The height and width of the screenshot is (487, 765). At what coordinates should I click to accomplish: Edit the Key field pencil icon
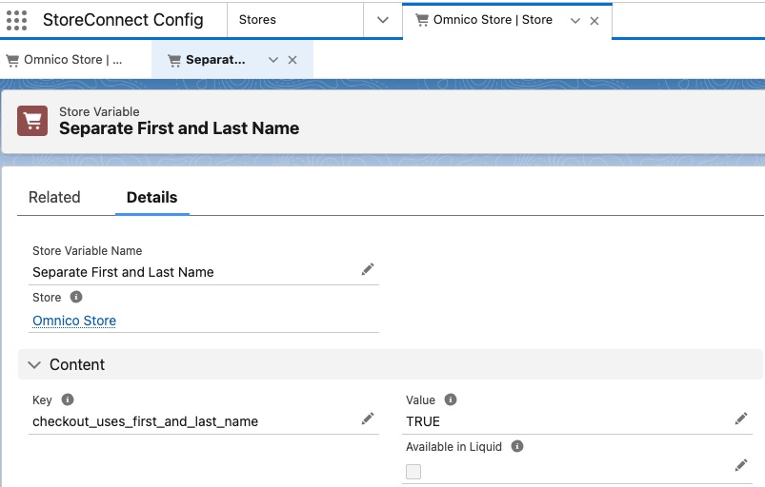coord(368,419)
